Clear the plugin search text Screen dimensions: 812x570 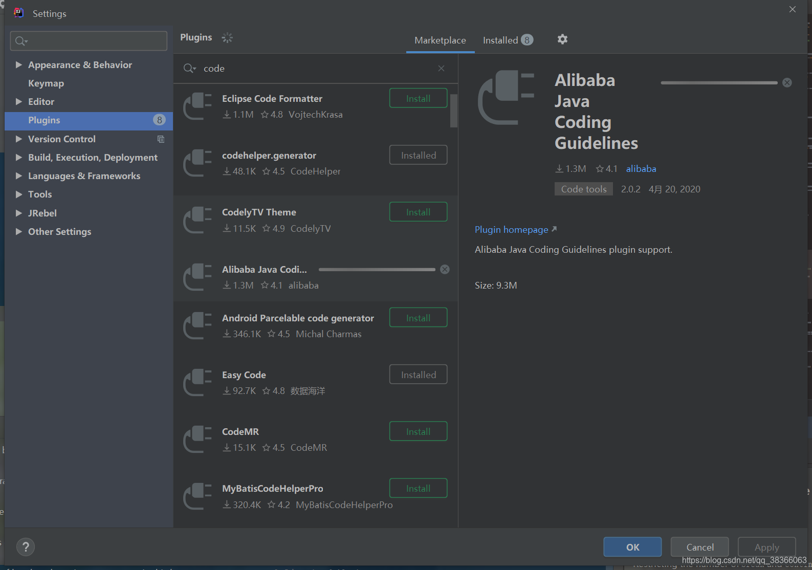pyautogui.click(x=441, y=69)
